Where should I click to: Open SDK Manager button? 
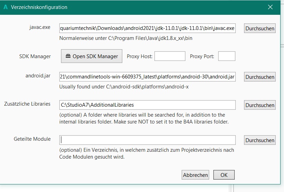pyautogui.click(x=92, y=56)
